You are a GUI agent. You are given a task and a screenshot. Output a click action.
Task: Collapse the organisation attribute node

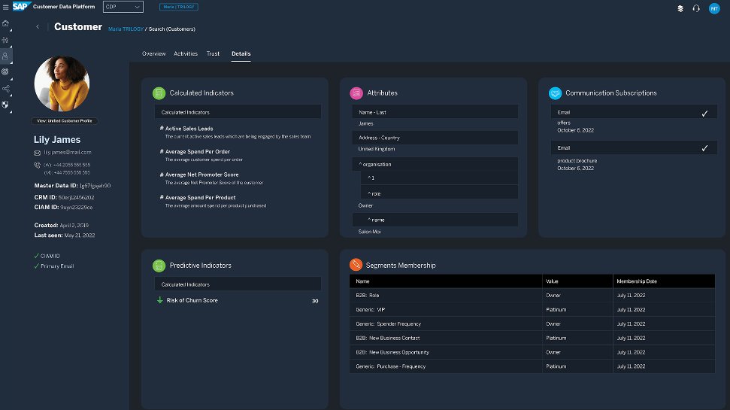(361, 164)
